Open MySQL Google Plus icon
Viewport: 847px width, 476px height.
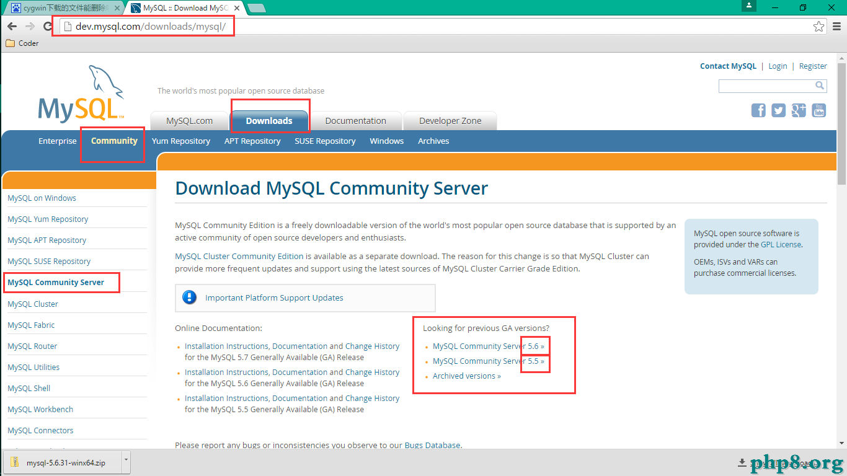pyautogui.click(x=799, y=110)
